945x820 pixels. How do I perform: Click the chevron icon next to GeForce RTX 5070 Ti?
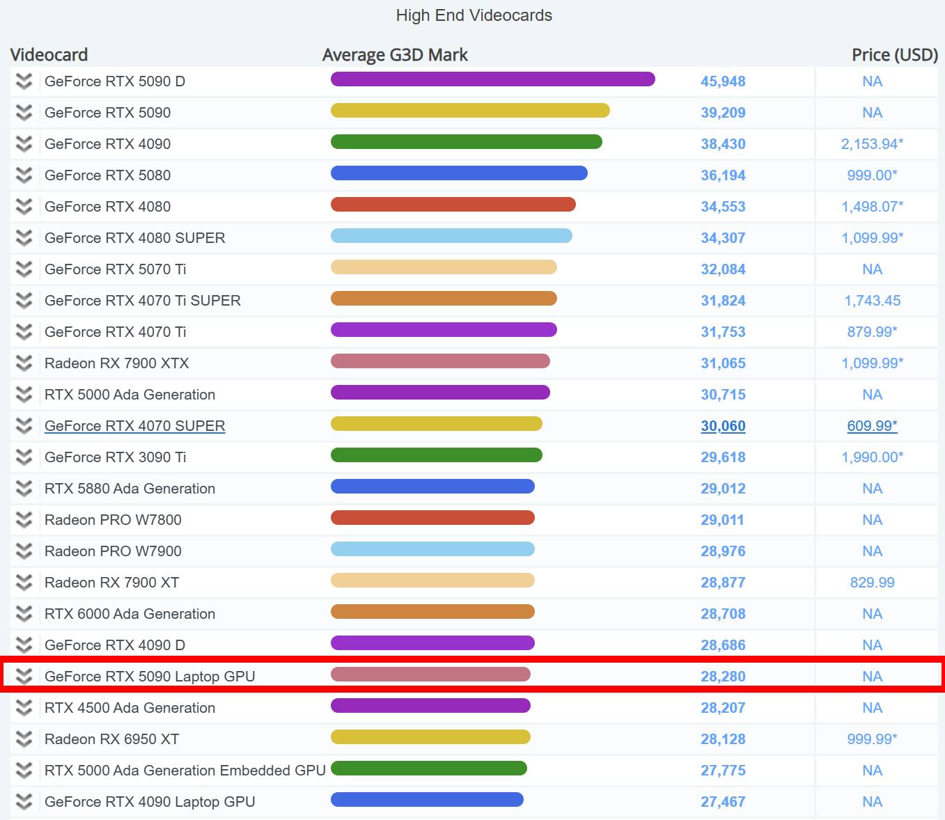[24, 269]
